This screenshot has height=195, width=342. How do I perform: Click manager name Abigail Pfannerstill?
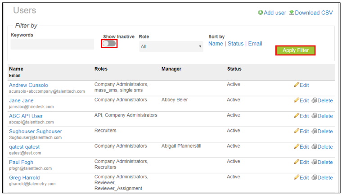[181, 146]
